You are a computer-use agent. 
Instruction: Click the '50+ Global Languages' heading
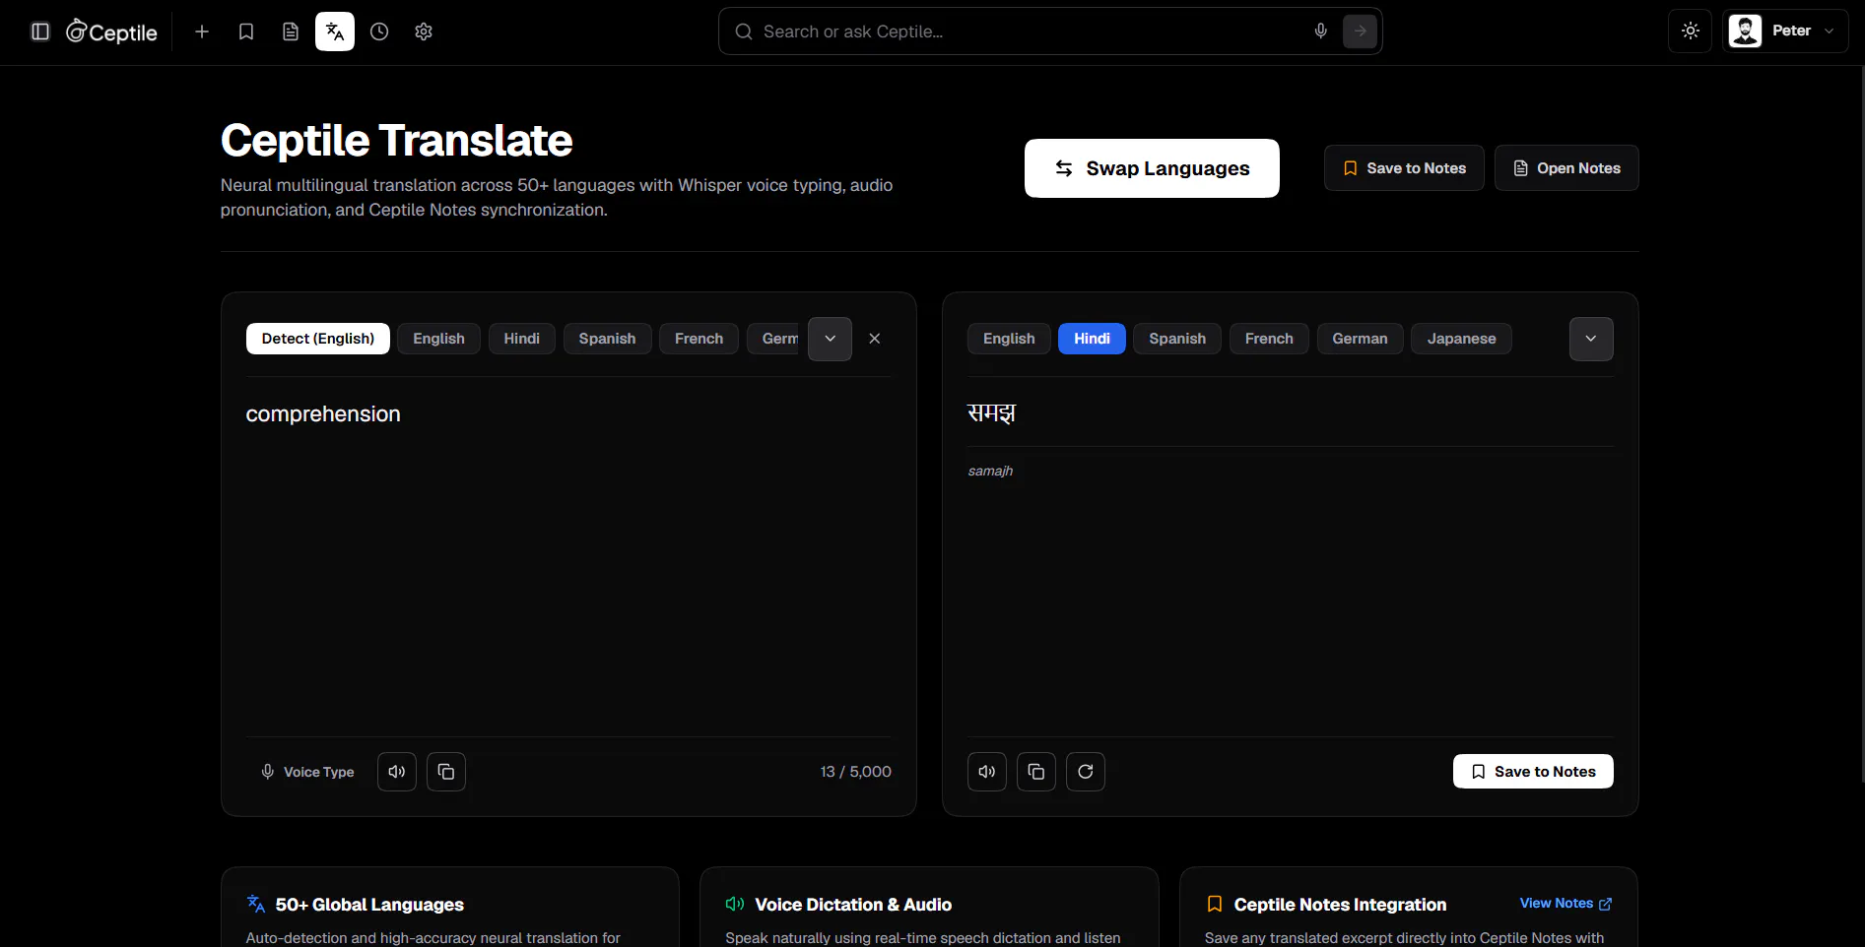369,905
